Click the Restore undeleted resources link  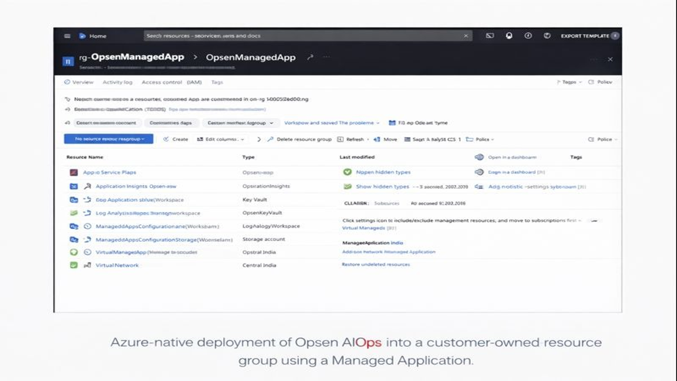(376, 264)
